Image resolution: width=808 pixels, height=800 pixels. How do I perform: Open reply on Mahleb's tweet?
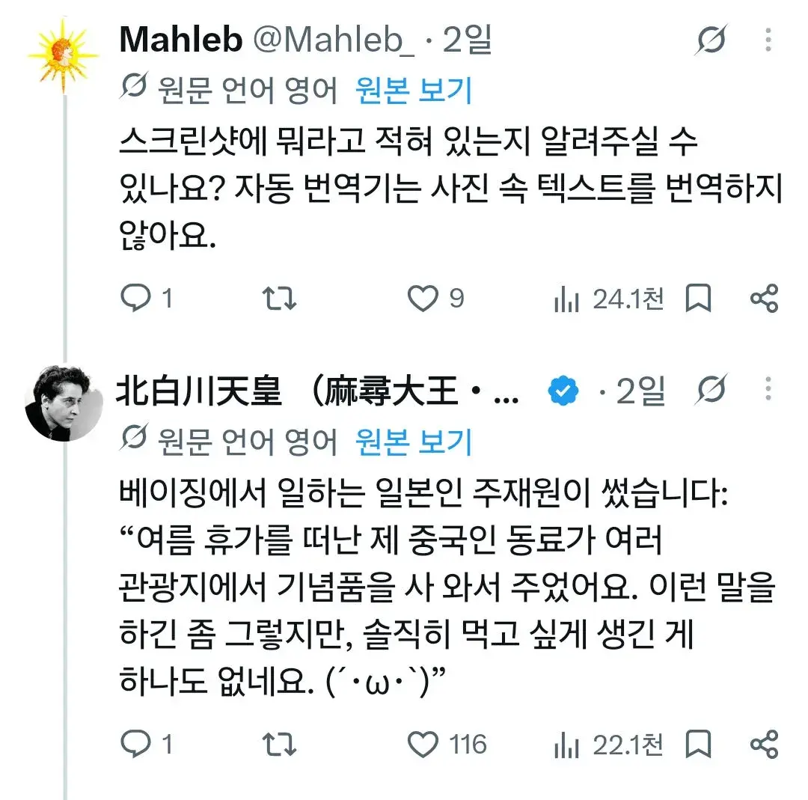click(x=135, y=298)
